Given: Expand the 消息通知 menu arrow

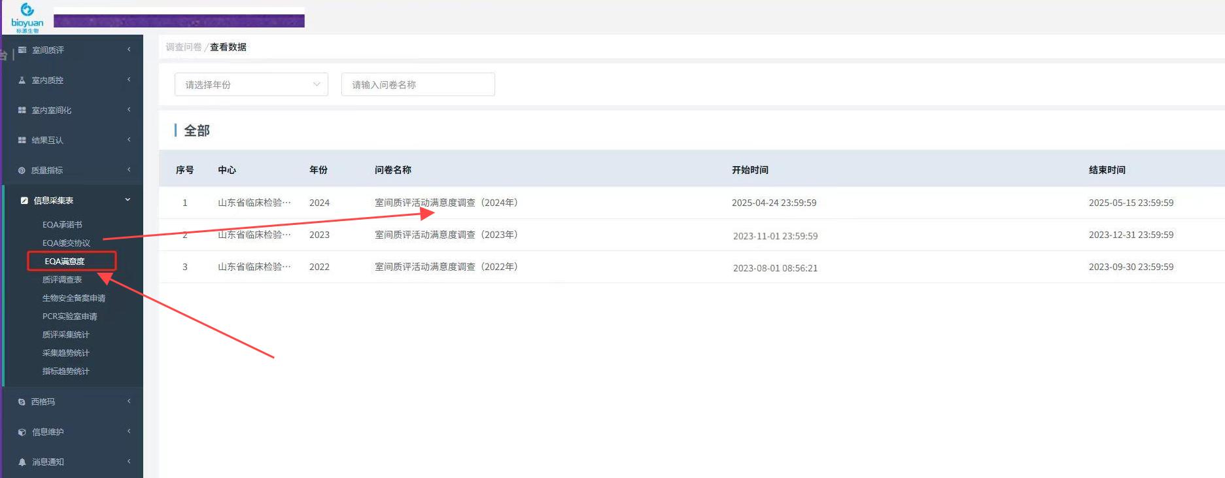Looking at the screenshot, I should pyautogui.click(x=129, y=462).
